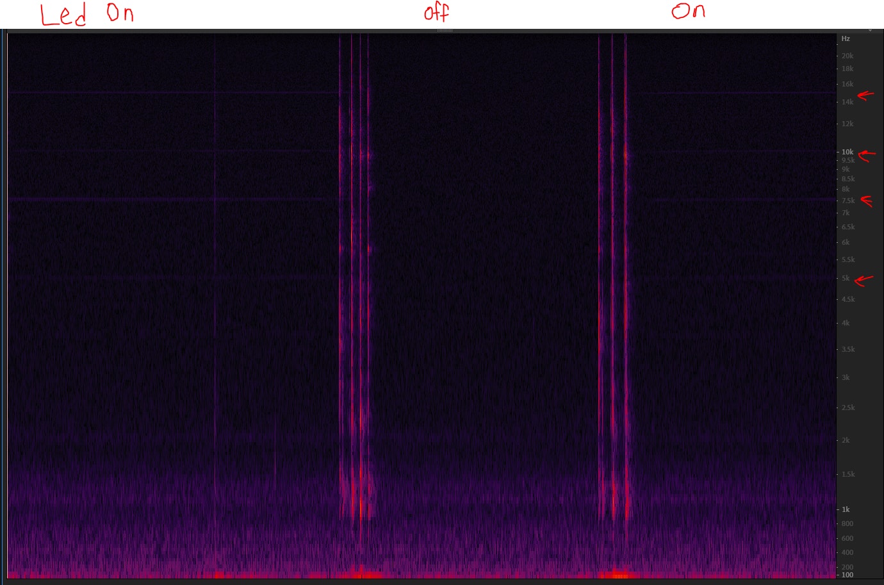
Task: Click the rightmost handwritten "On" annotation
Action: [x=688, y=11]
